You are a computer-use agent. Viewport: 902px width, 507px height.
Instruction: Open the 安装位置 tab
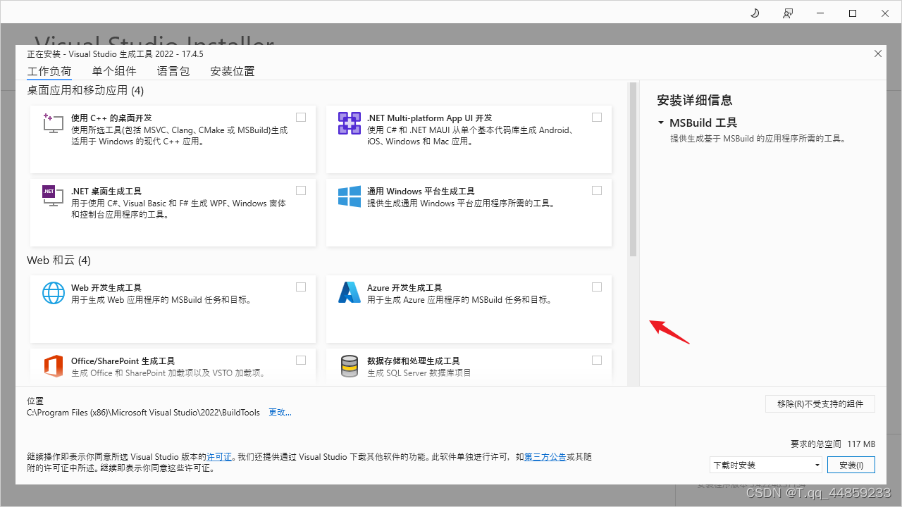pyautogui.click(x=233, y=71)
